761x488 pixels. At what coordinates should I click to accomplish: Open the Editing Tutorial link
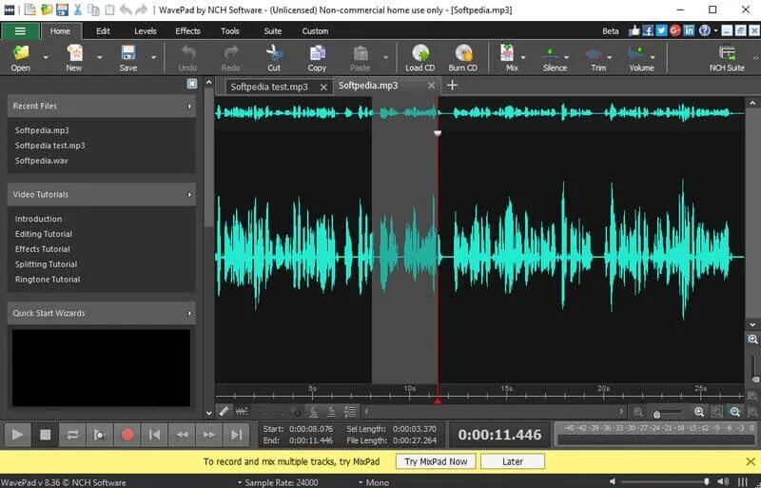tap(44, 234)
